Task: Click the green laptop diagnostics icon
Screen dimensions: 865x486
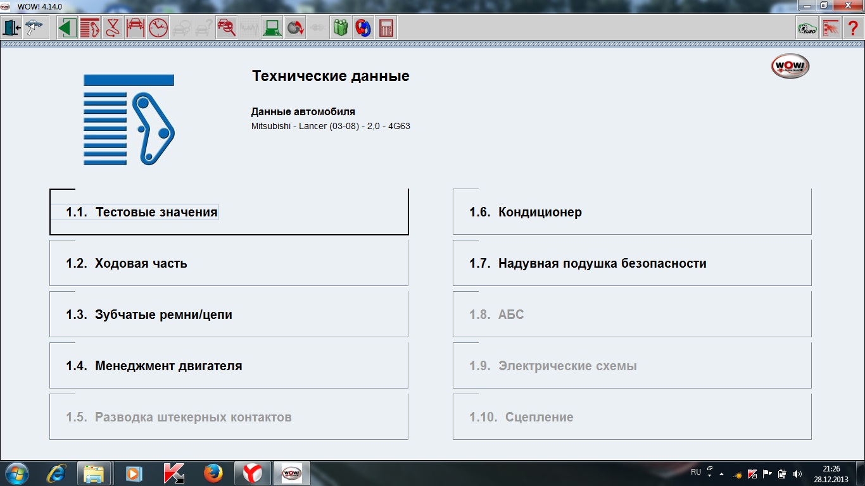Action: click(272, 28)
